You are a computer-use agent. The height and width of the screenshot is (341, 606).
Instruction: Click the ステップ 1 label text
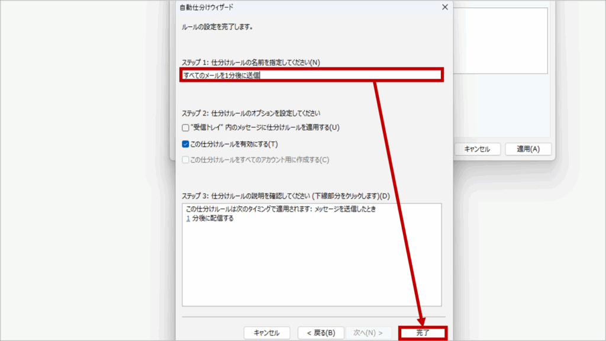(x=251, y=62)
